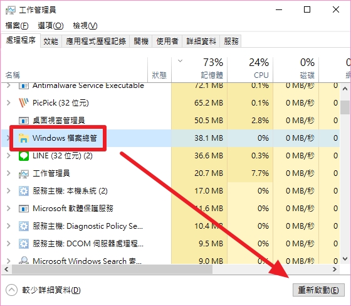Click the 65.2 MB memory value

point(209,103)
